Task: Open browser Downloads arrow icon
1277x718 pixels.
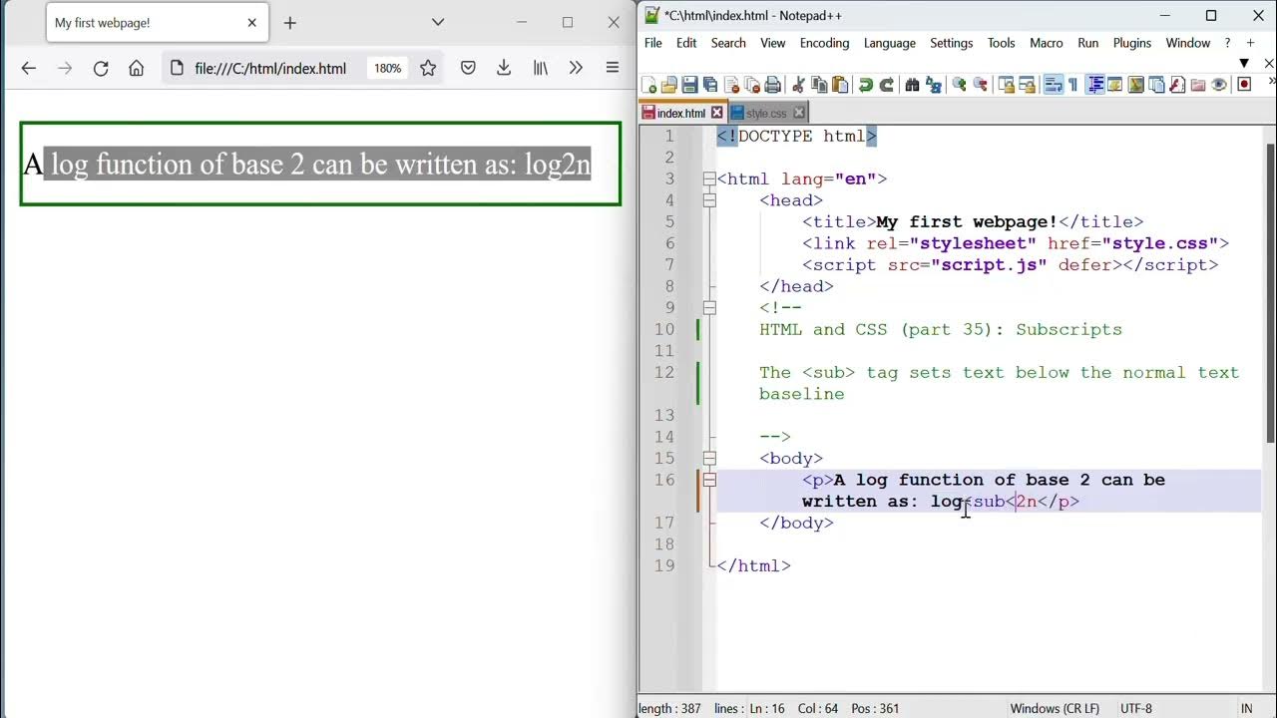Action: tap(504, 68)
